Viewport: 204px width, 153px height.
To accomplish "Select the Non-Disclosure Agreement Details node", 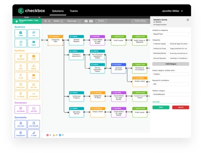I will 98,55.
